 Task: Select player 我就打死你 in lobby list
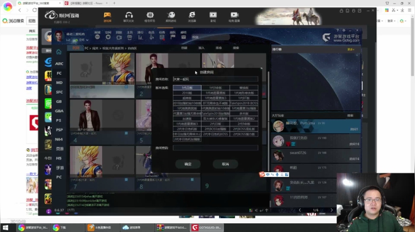[316, 141]
